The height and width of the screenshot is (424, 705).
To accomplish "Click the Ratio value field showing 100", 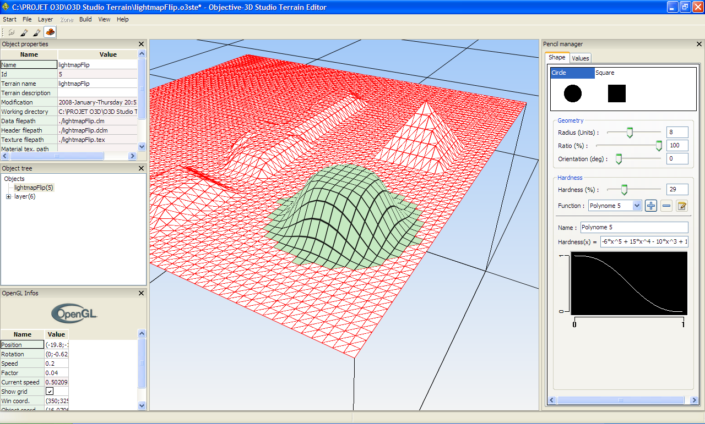I will (677, 146).
